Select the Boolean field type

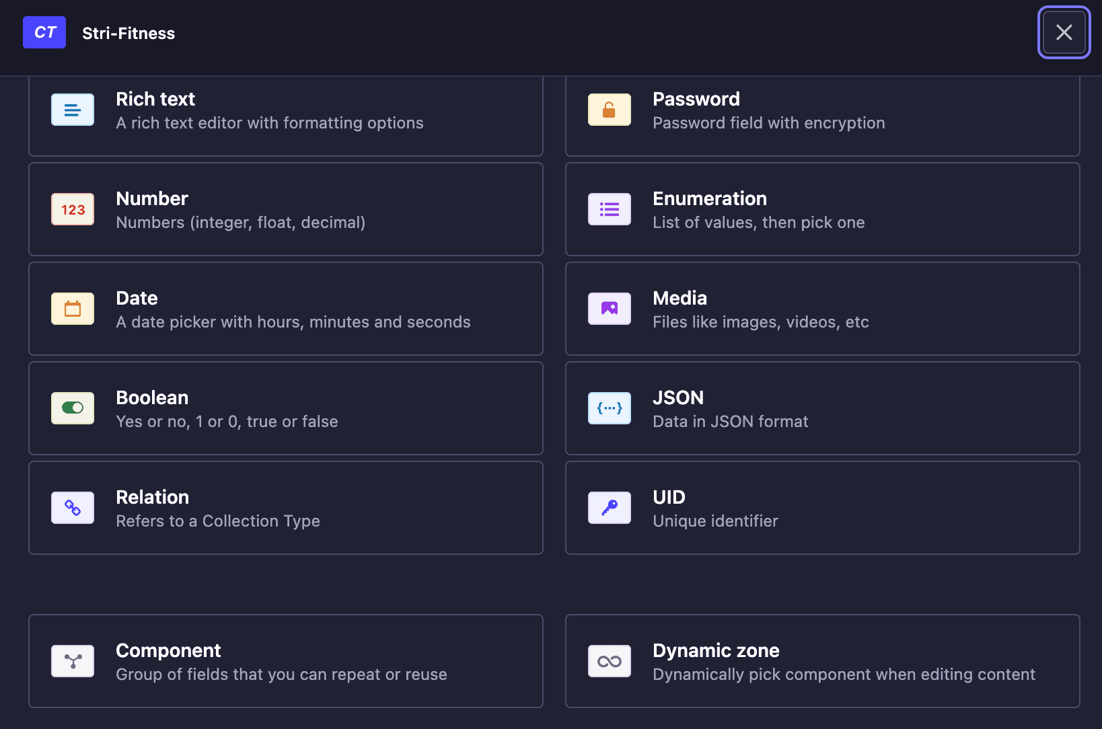286,408
